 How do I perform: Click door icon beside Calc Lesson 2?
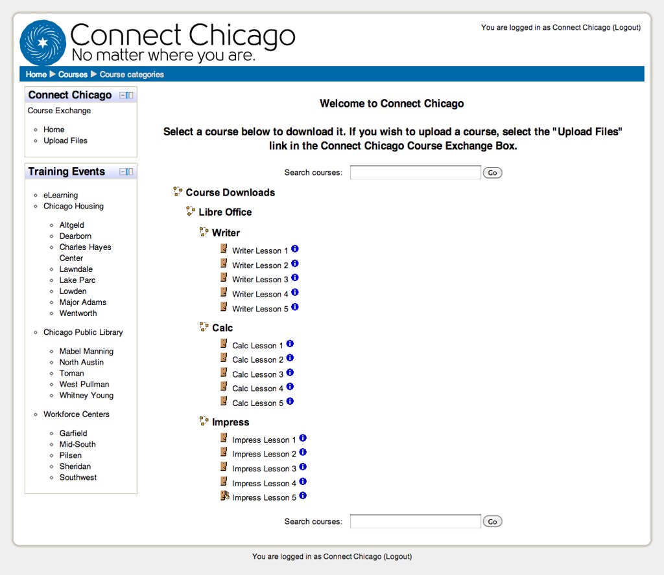(224, 357)
